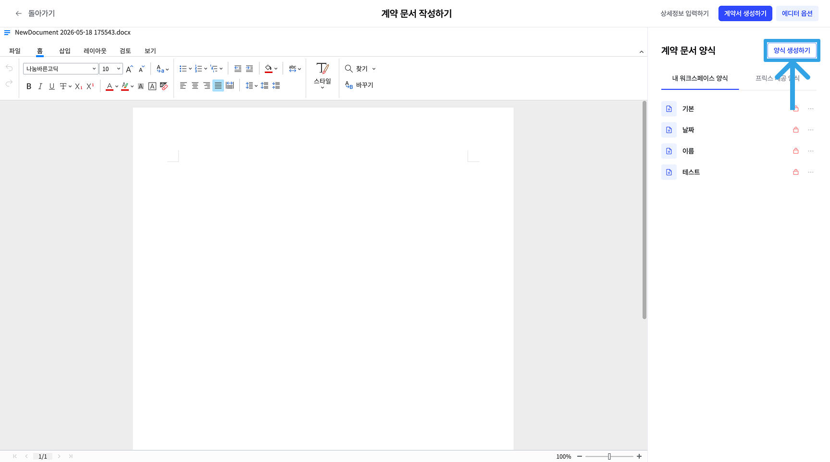Viewport: 830px width, 462px height.
Task: Switch to the 삽입 tab
Action: click(x=65, y=51)
